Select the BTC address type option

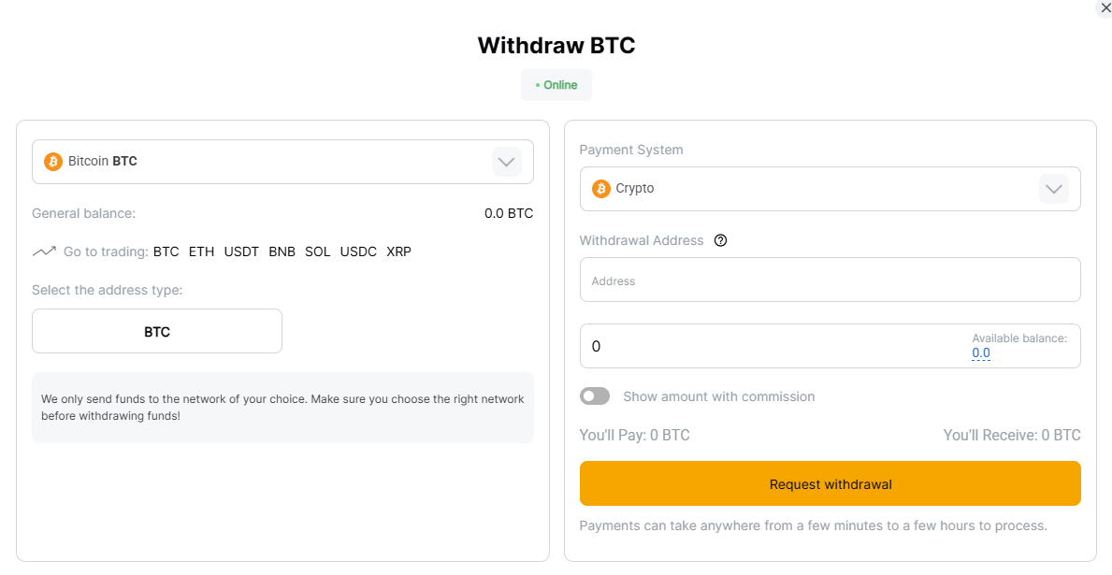tap(156, 331)
